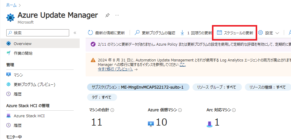Open マシン under 管理 section
The height and width of the screenshot is (139, 291).
18,75
